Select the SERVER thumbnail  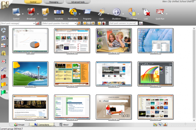pos(30,41)
